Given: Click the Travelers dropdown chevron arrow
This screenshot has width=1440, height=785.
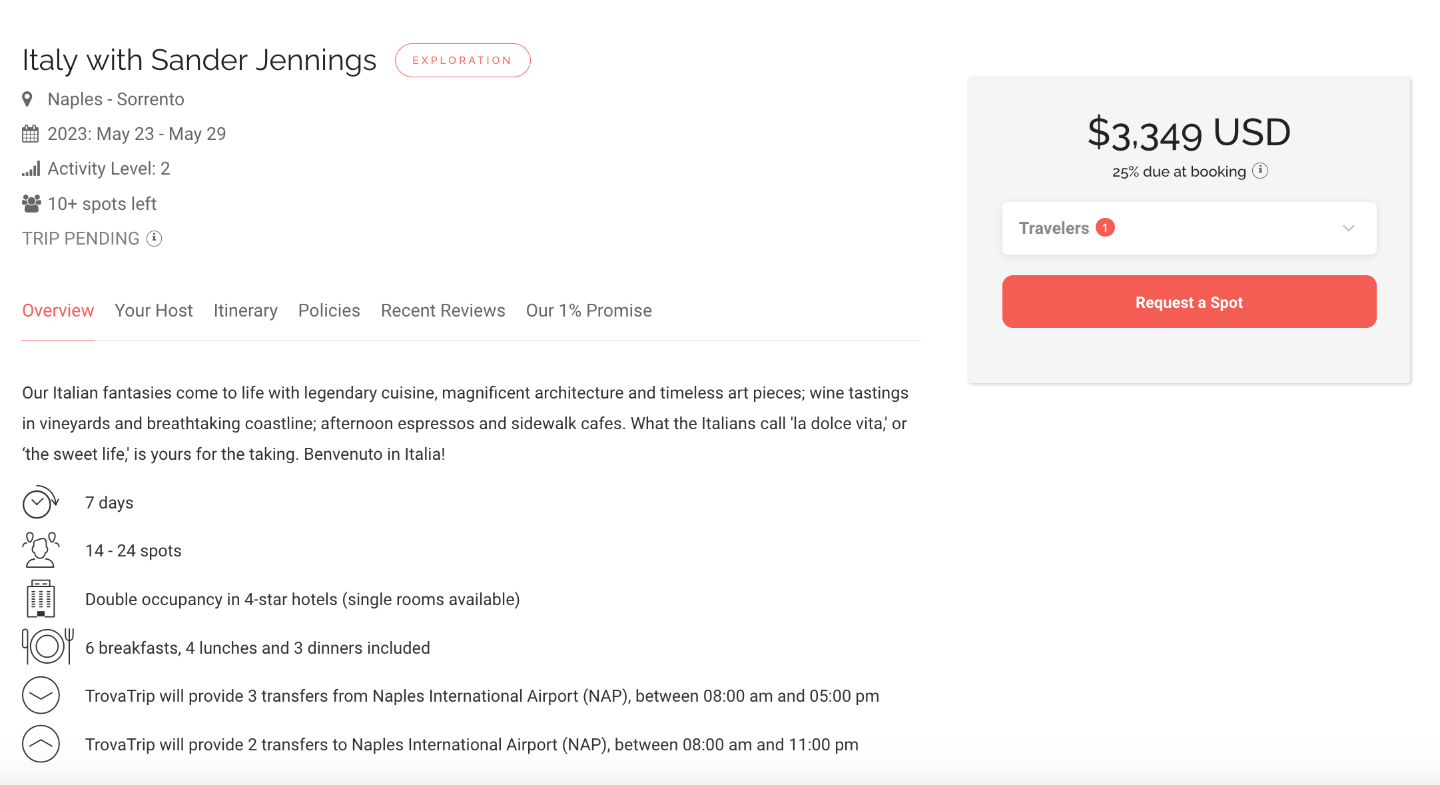Looking at the screenshot, I should [x=1349, y=228].
